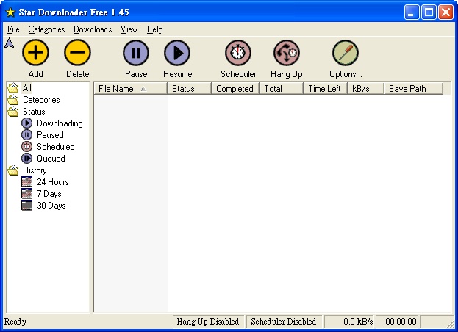Show 24 Hours history label
Image resolution: width=458 pixels, height=332 pixels.
tap(53, 181)
